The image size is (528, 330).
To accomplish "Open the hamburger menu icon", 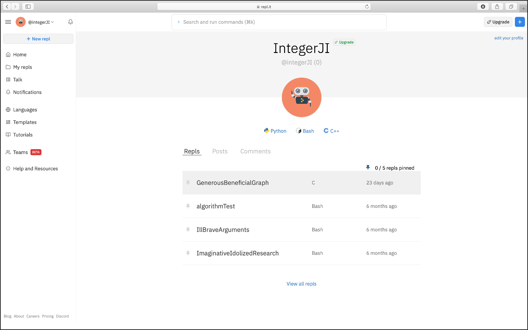I will 8,22.
